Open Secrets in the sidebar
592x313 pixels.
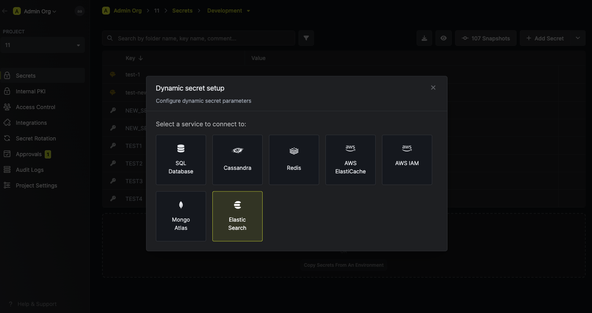[x=42, y=75]
